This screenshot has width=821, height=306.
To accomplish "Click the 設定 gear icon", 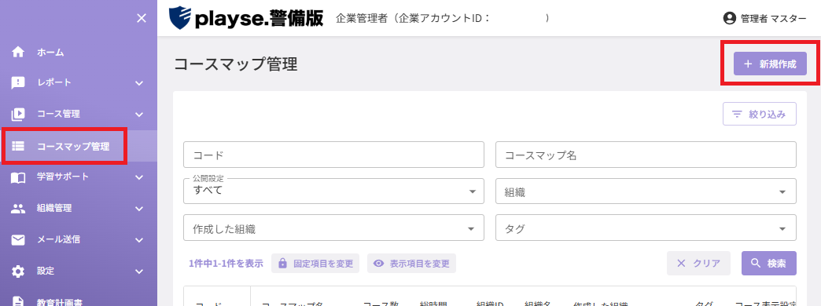I will 18,271.
